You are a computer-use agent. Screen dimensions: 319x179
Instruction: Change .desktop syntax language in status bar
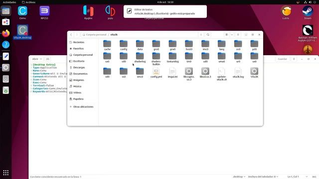point(239,177)
